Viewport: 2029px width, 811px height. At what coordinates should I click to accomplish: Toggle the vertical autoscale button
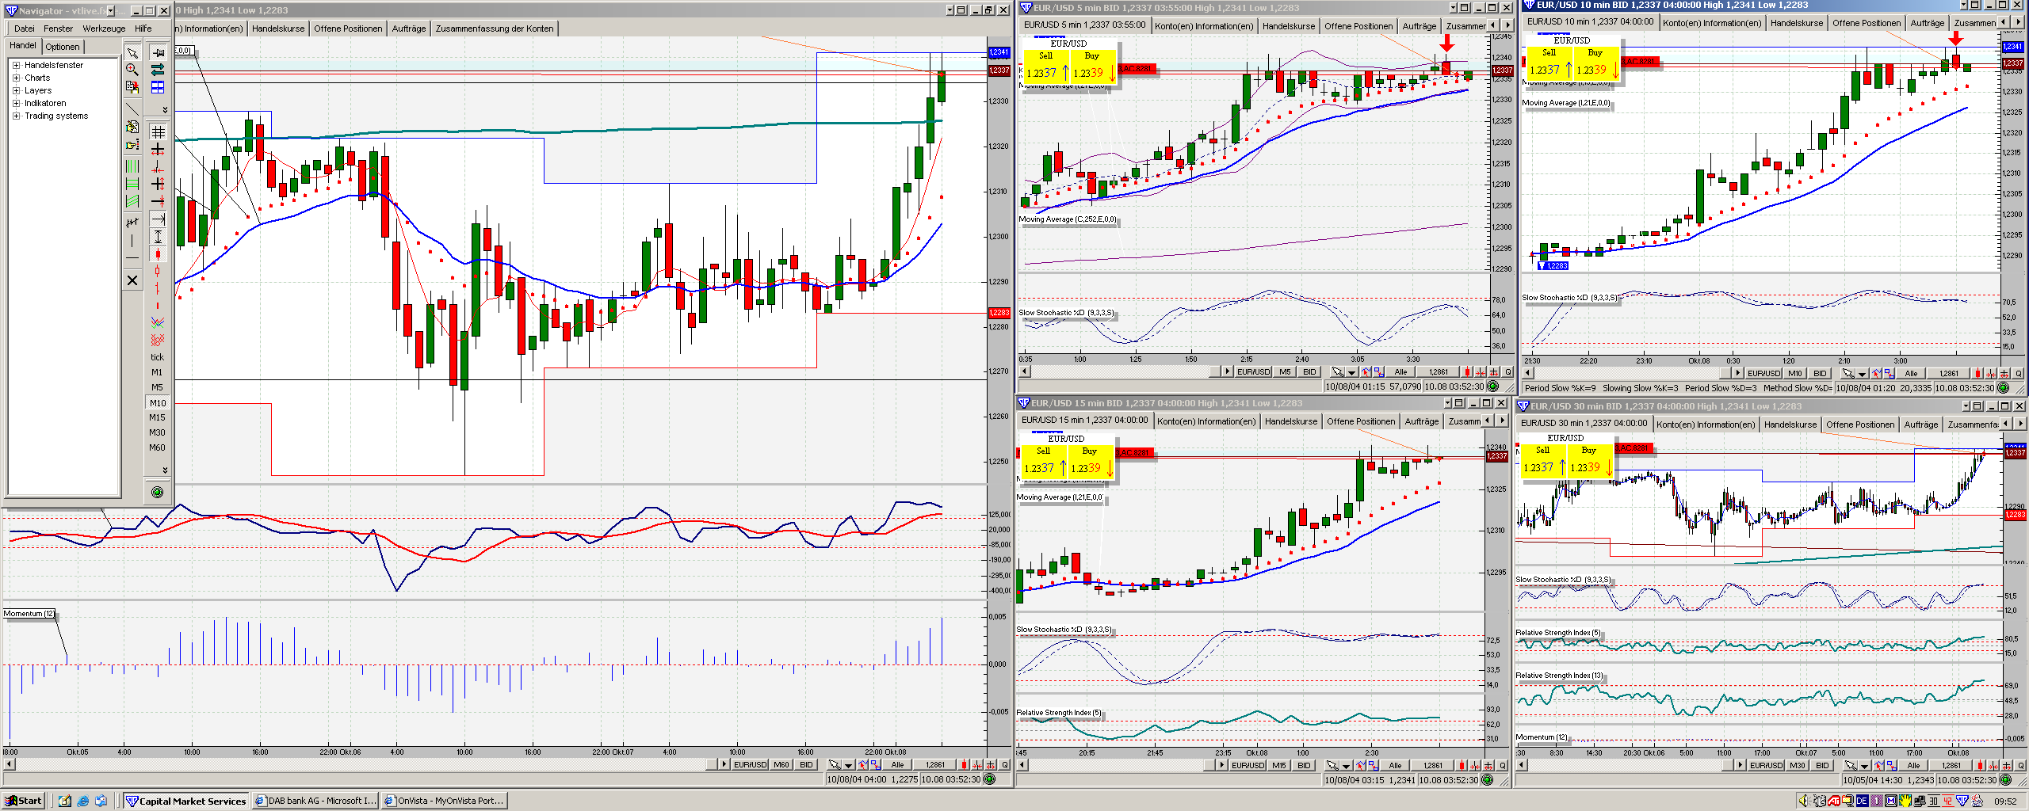click(158, 236)
